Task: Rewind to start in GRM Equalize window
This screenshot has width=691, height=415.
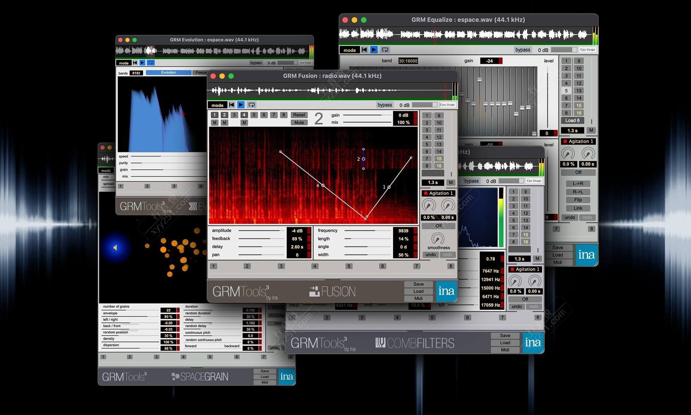Action: (x=364, y=50)
